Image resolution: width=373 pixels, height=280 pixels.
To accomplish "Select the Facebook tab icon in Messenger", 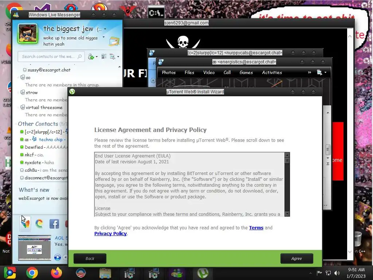I will 54,224.
